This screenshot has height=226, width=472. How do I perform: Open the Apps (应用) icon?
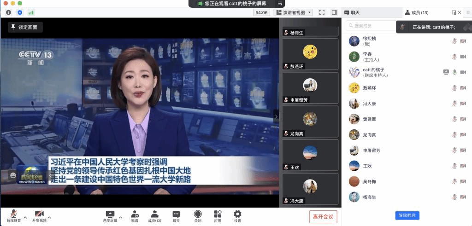point(218,214)
